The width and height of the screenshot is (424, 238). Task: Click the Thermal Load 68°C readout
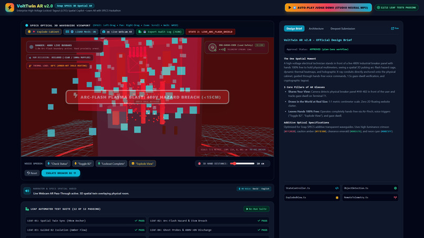pos(58,66)
